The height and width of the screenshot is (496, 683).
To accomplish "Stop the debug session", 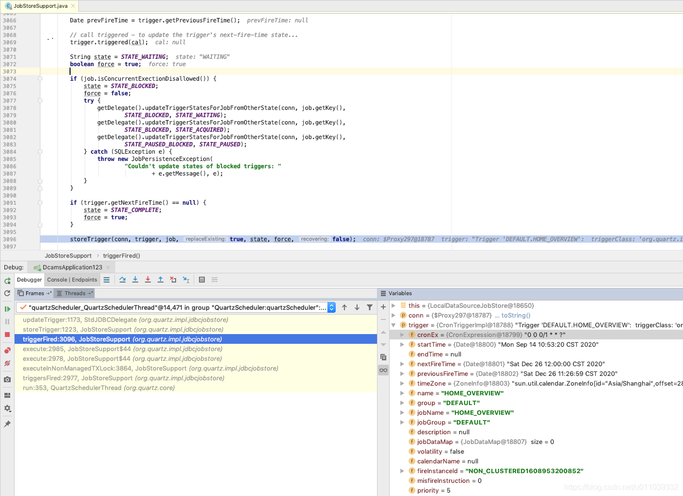I will pyautogui.click(x=7, y=335).
